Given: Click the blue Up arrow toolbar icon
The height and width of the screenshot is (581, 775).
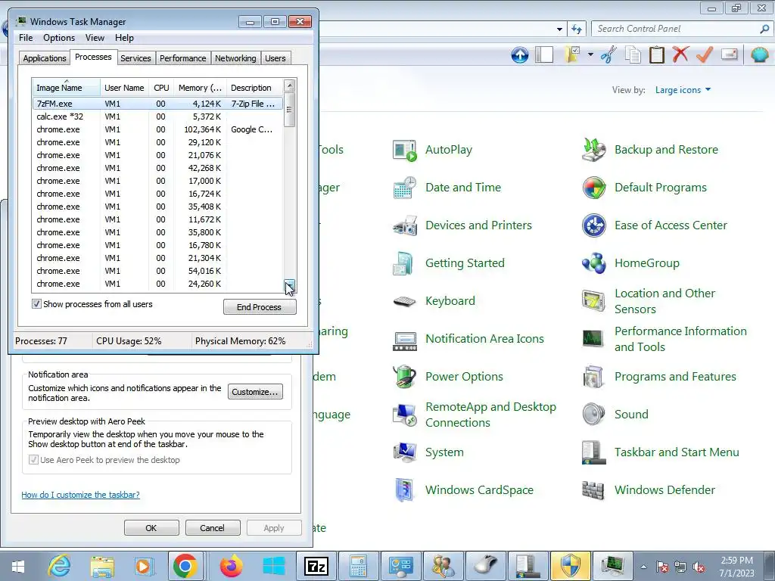Looking at the screenshot, I should (x=519, y=54).
